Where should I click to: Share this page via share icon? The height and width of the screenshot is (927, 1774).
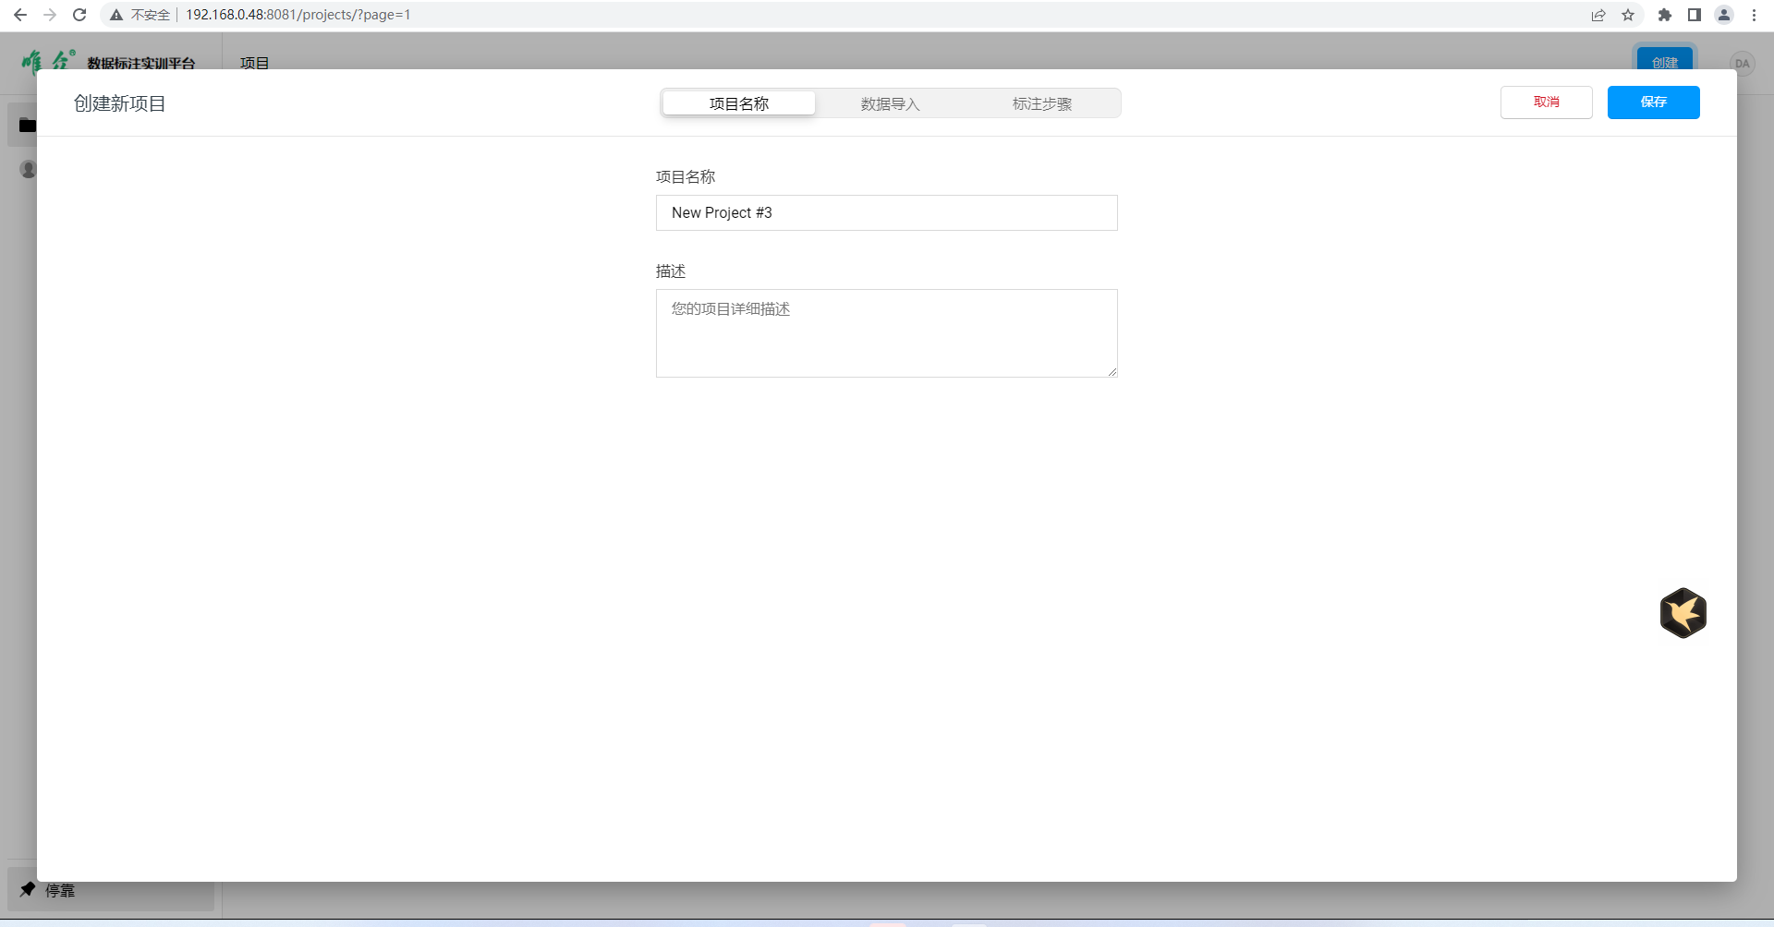click(1598, 15)
